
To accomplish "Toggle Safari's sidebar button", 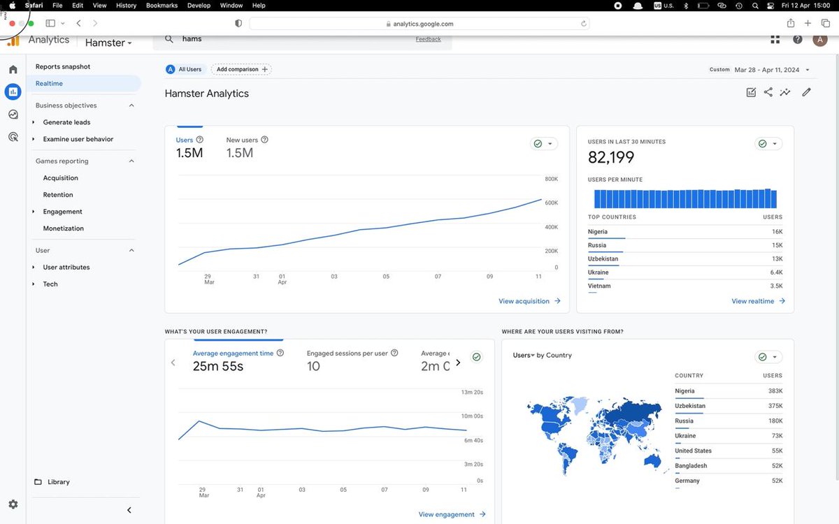I will coord(50,23).
